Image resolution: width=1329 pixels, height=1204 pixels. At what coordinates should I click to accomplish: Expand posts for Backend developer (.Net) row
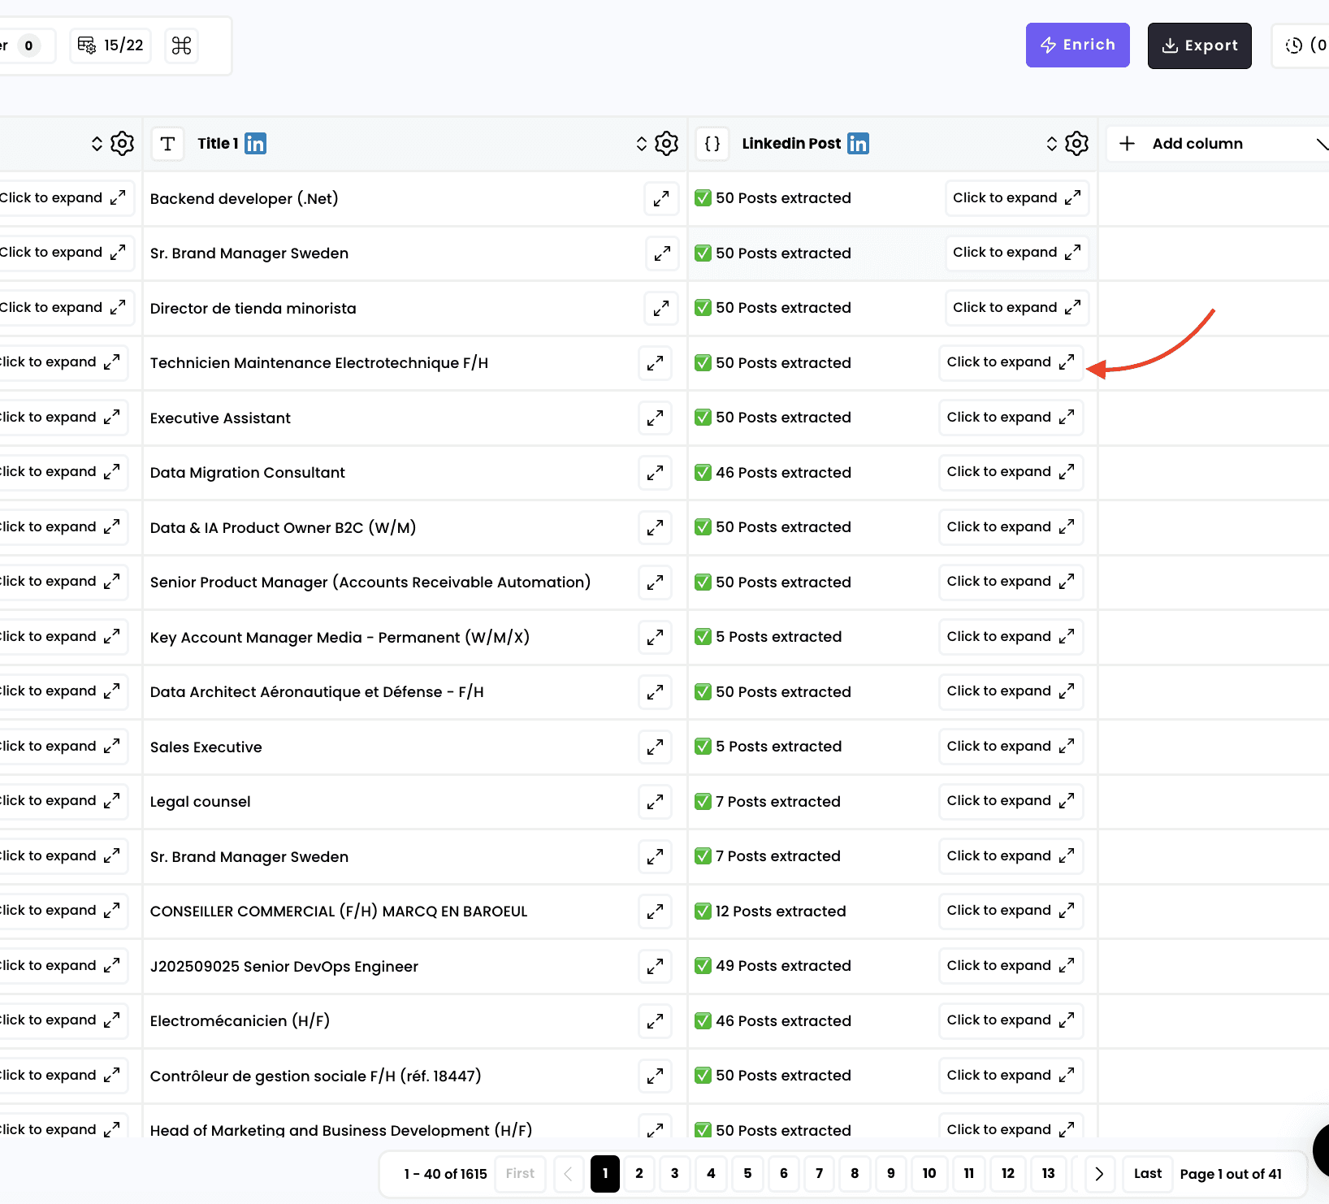click(x=1017, y=198)
